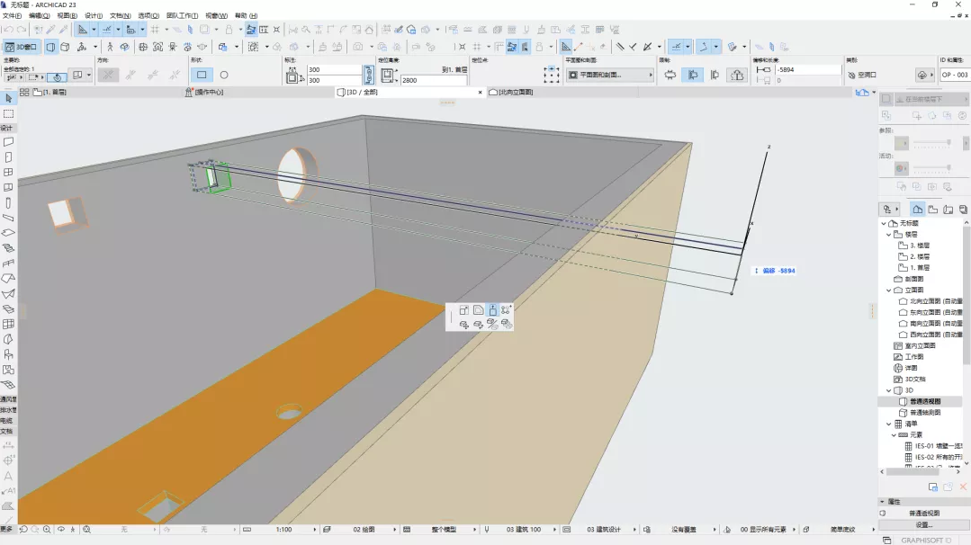
Task: Toggle the 3D窗口 (3D window) toolbar button
Action: point(22,47)
